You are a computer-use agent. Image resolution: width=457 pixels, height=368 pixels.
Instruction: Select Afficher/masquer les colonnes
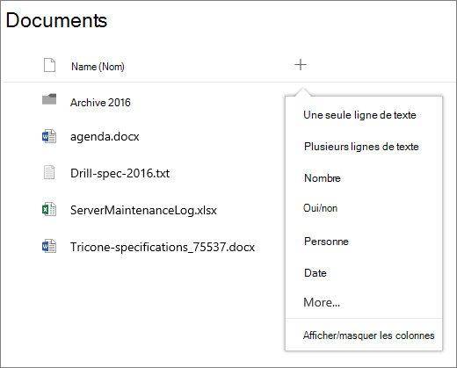[x=368, y=336]
